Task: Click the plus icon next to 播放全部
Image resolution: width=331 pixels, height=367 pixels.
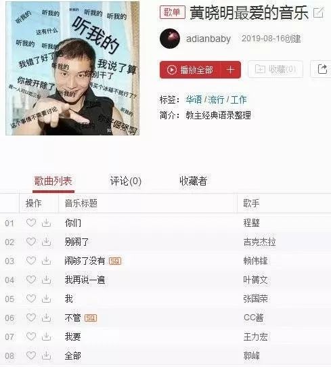Action: point(230,70)
